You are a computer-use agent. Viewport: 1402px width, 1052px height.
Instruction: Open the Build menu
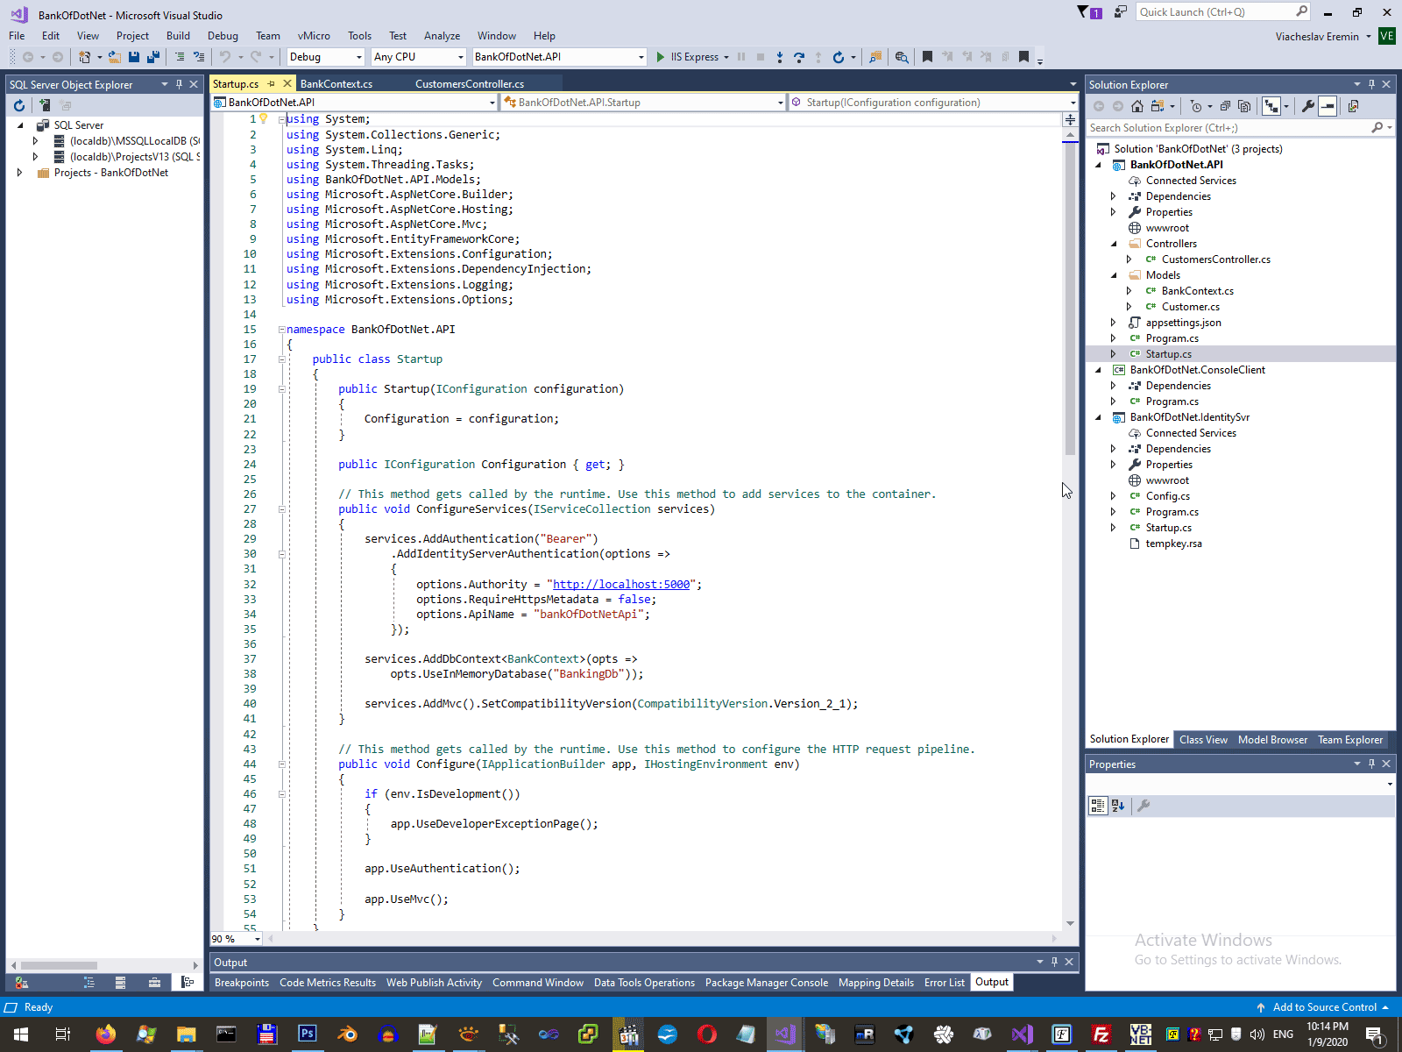[178, 36]
